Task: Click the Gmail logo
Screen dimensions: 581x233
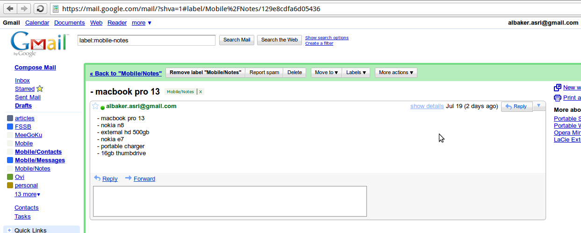Action: tap(39, 44)
